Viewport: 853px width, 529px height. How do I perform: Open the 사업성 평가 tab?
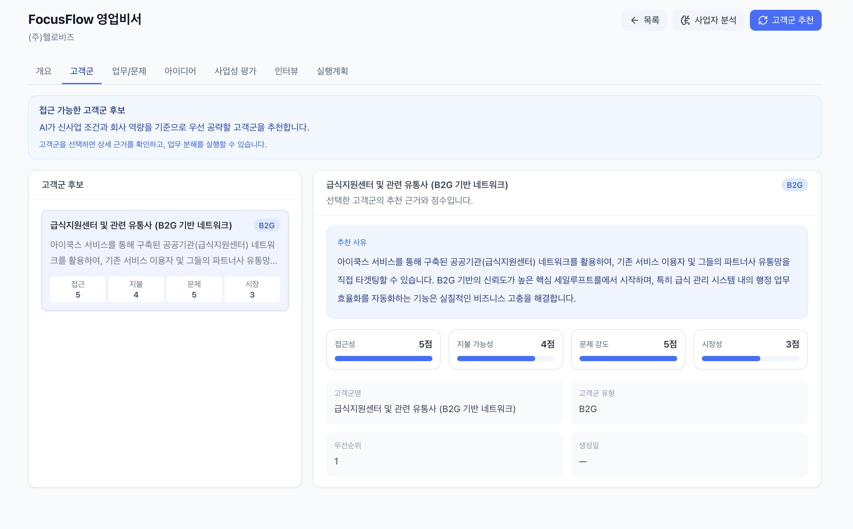[x=235, y=71]
